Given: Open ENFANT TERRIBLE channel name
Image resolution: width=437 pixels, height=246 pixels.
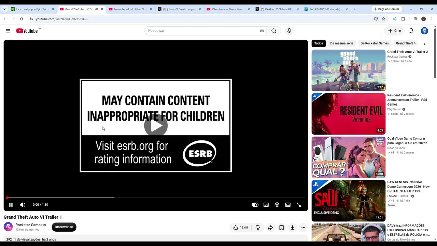Looking at the screenshot, I should [x=398, y=196].
